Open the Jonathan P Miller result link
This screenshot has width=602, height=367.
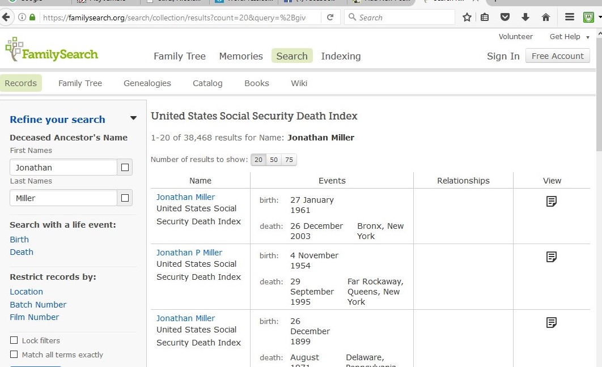(189, 253)
